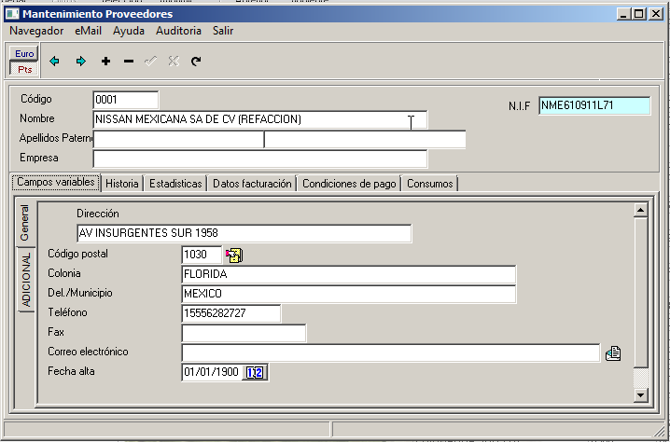Select the Campos variables tab
Image resolution: width=670 pixels, height=442 pixels.
pos(56,183)
